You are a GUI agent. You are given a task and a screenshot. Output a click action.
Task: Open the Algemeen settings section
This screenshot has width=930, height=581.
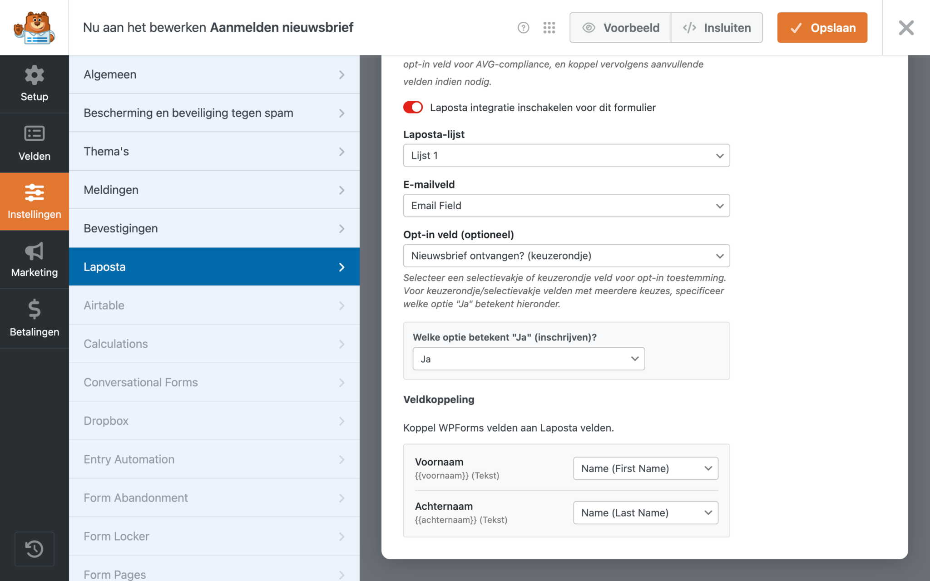click(214, 74)
